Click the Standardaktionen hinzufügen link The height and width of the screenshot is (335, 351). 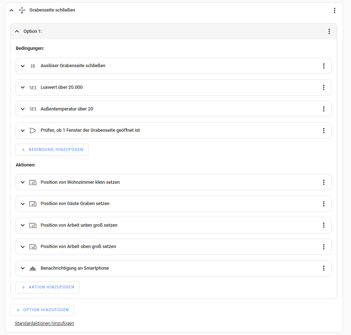pos(44,323)
